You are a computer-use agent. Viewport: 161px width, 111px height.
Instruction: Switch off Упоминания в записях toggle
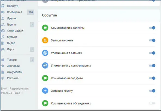pos(152,53)
